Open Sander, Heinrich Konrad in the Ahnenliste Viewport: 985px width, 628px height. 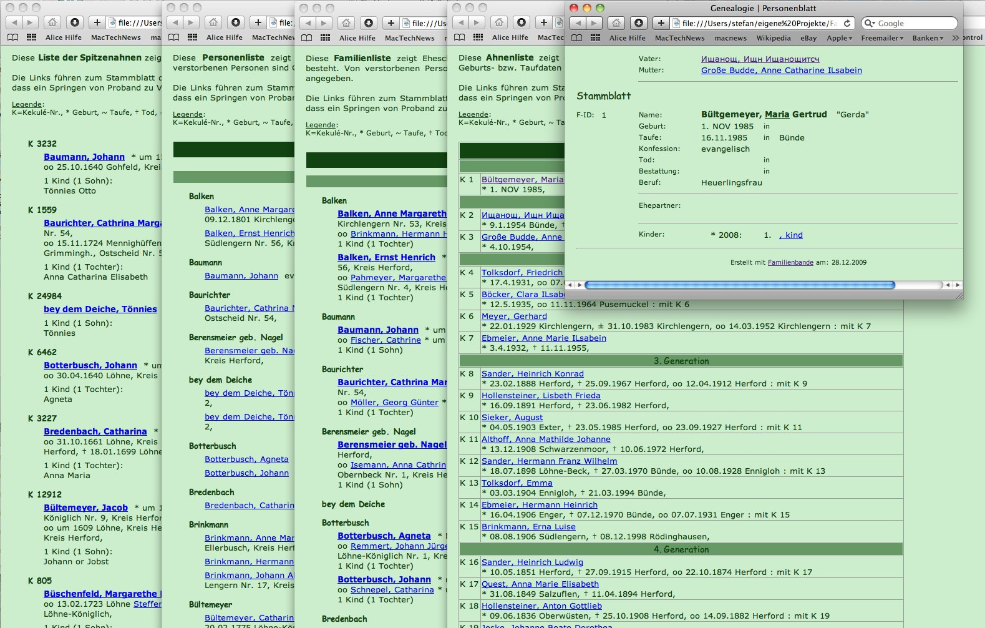pos(532,374)
